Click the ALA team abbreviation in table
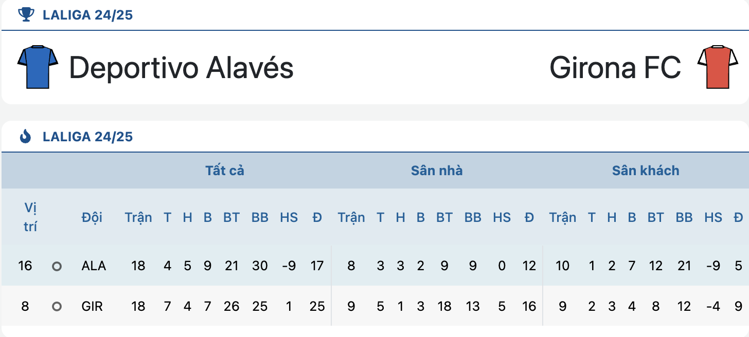749x337 pixels. [x=94, y=266]
